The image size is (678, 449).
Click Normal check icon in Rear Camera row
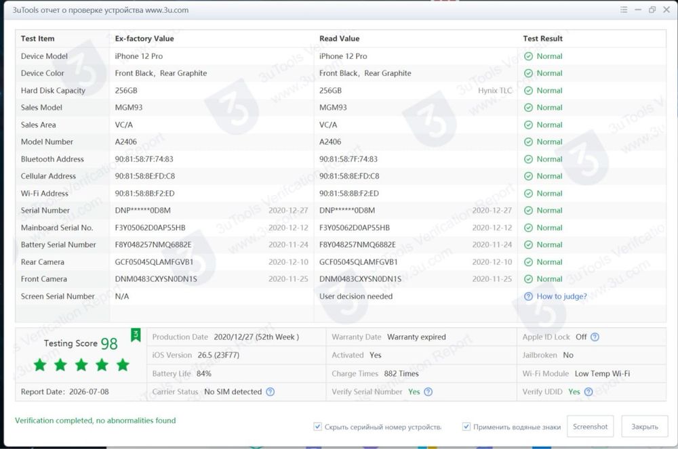point(528,262)
